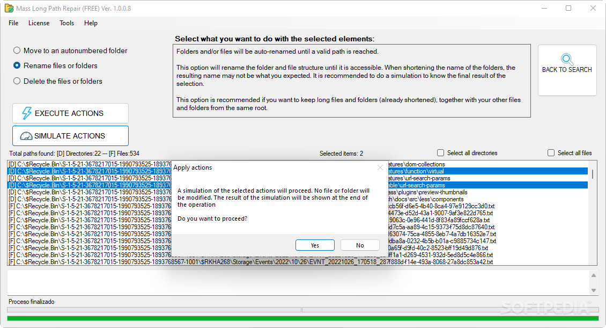Click the log box scroll down arrow
Image resolution: width=606 pixels, height=328 pixels.
[594, 290]
